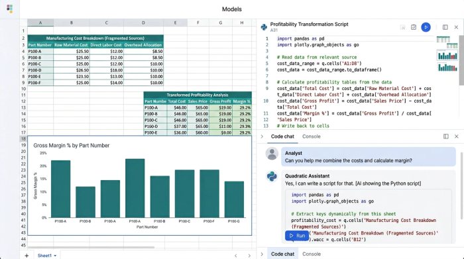The image size is (464, 259).
Task: Click the 29.3% margin cell
Action: [x=242, y=127]
